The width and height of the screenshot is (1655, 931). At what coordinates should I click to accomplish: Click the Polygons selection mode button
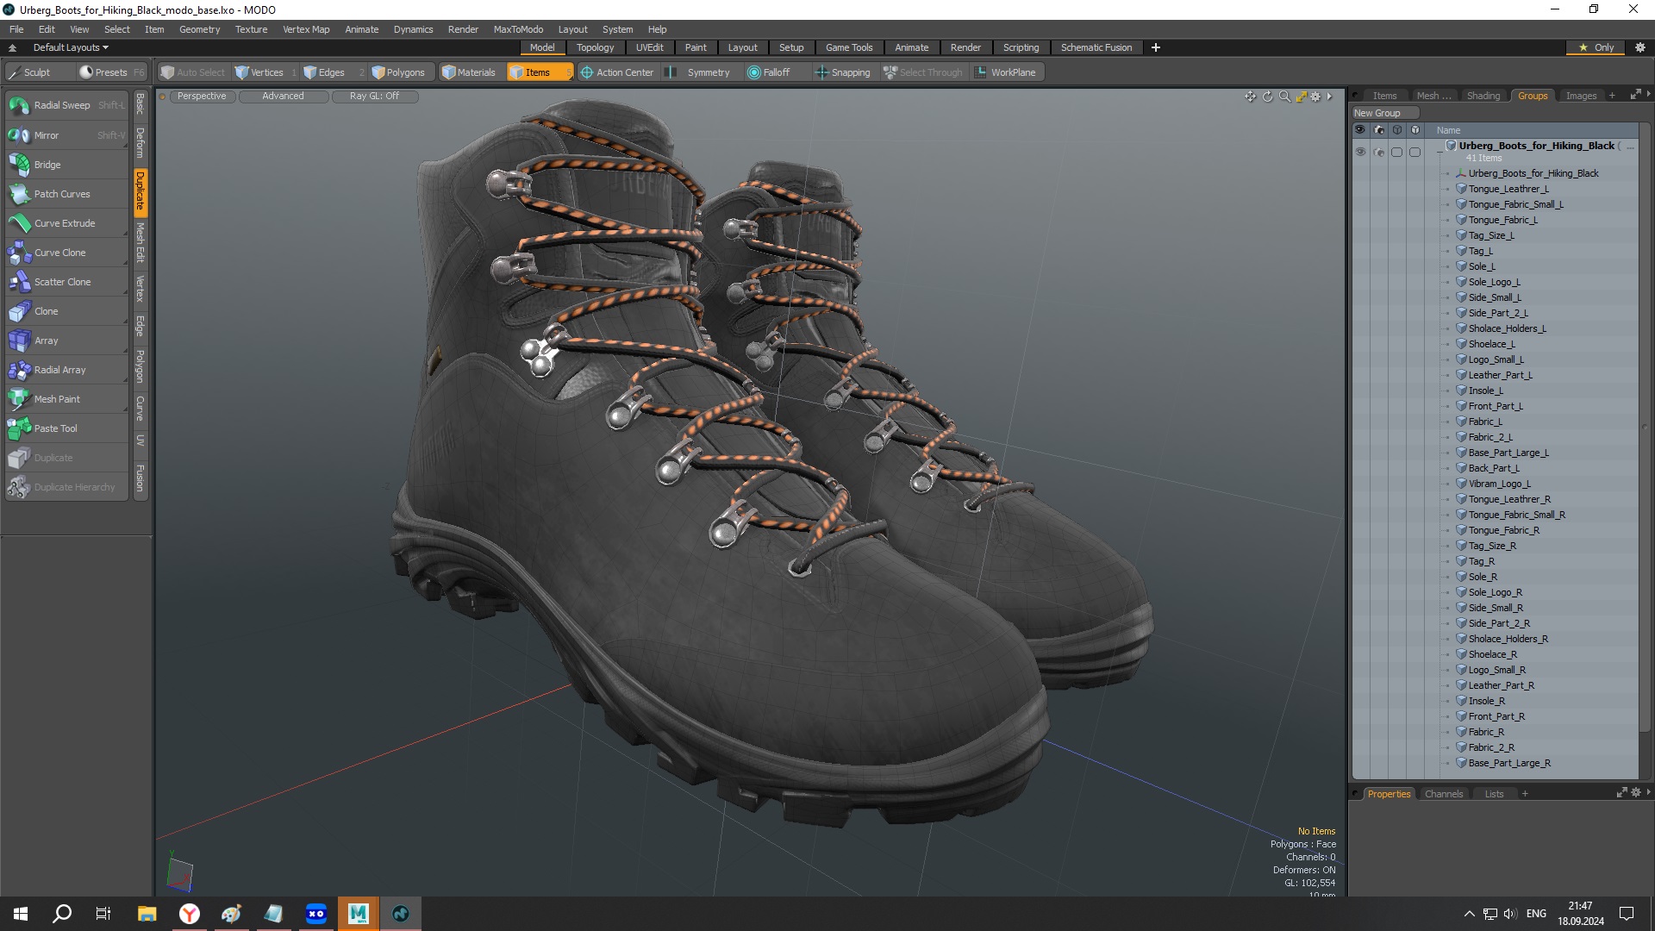[398, 72]
